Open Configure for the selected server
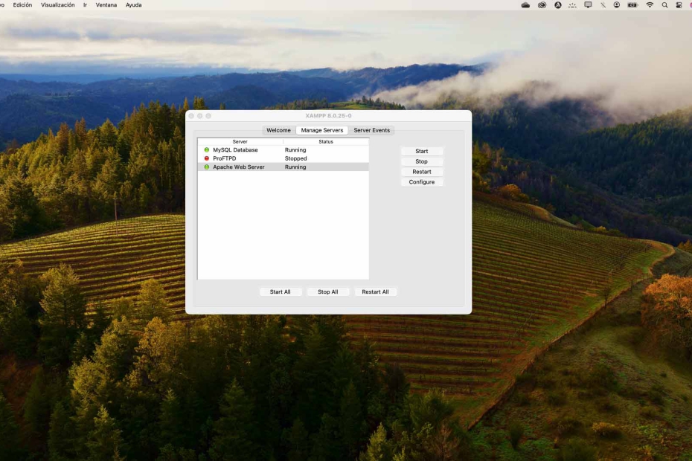 [x=421, y=181]
